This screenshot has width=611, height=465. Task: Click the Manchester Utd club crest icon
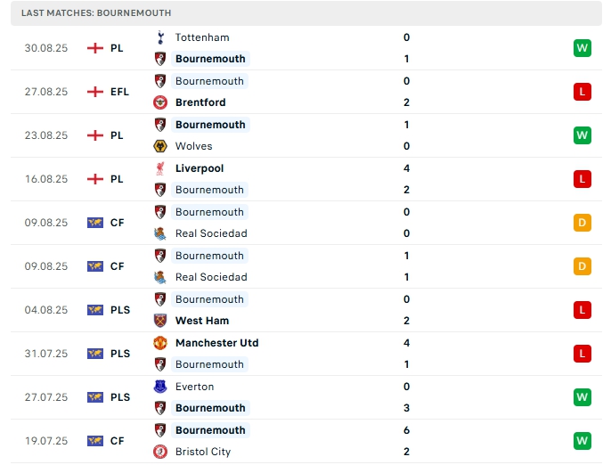160,343
